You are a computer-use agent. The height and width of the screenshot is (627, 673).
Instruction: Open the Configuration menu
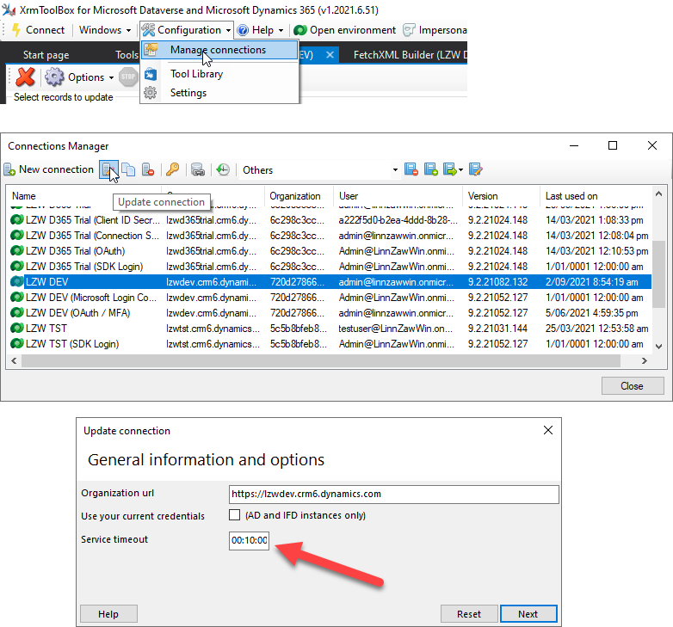186,30
